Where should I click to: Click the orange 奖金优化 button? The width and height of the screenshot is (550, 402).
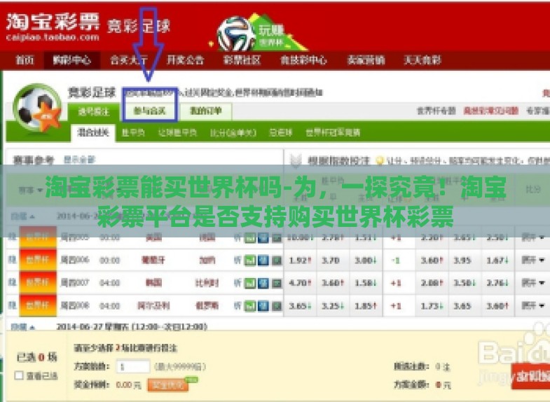pyautogui.click(x=167, y=384)
